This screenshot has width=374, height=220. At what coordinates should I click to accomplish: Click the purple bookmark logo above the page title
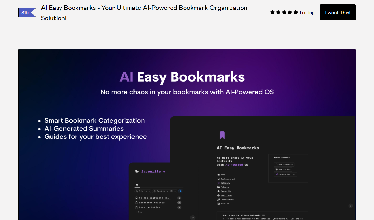[222, 135]
